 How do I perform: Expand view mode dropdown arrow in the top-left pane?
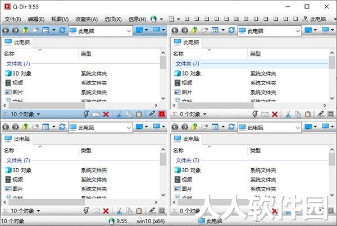[54, 30]
